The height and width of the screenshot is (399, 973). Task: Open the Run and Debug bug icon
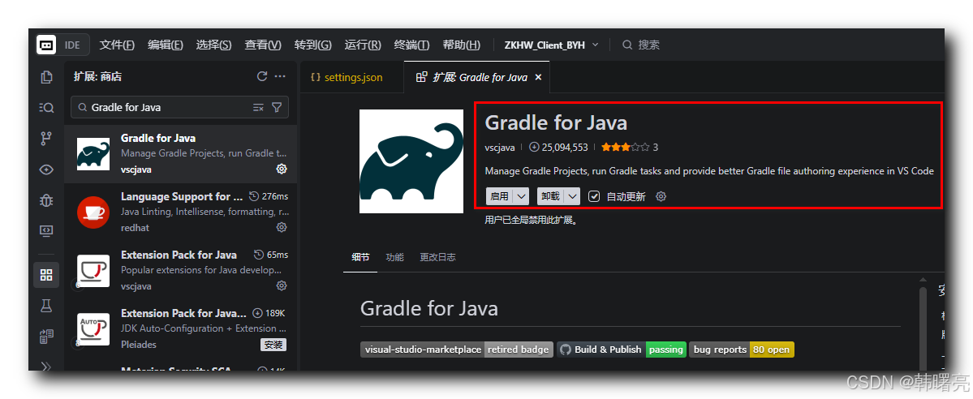(46, 199)
